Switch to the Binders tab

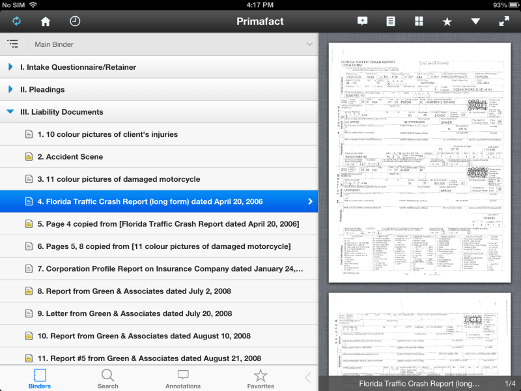click(x=40, y=379)
